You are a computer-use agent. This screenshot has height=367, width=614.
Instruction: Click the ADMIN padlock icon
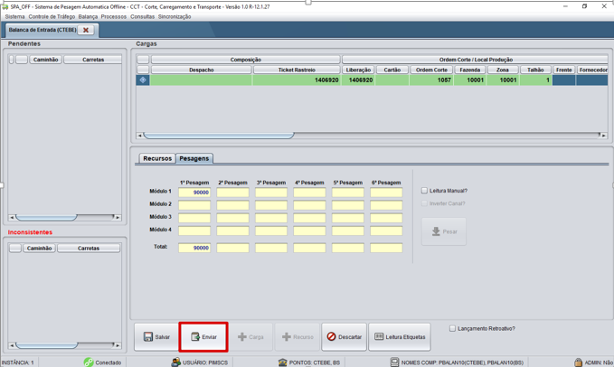[x=578, y=362]
